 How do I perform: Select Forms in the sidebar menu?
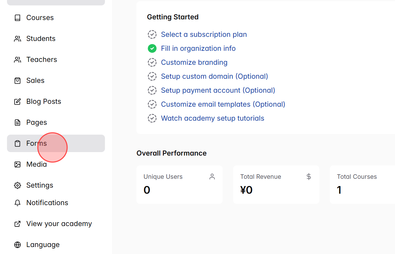point(36,143)
